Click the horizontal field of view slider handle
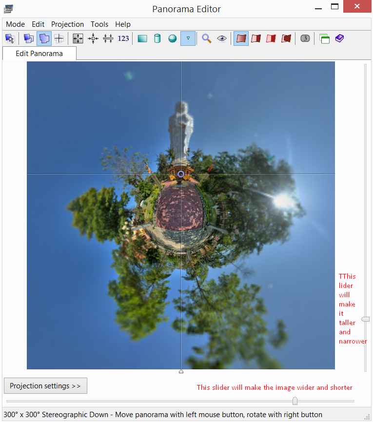 coord(294,401)
